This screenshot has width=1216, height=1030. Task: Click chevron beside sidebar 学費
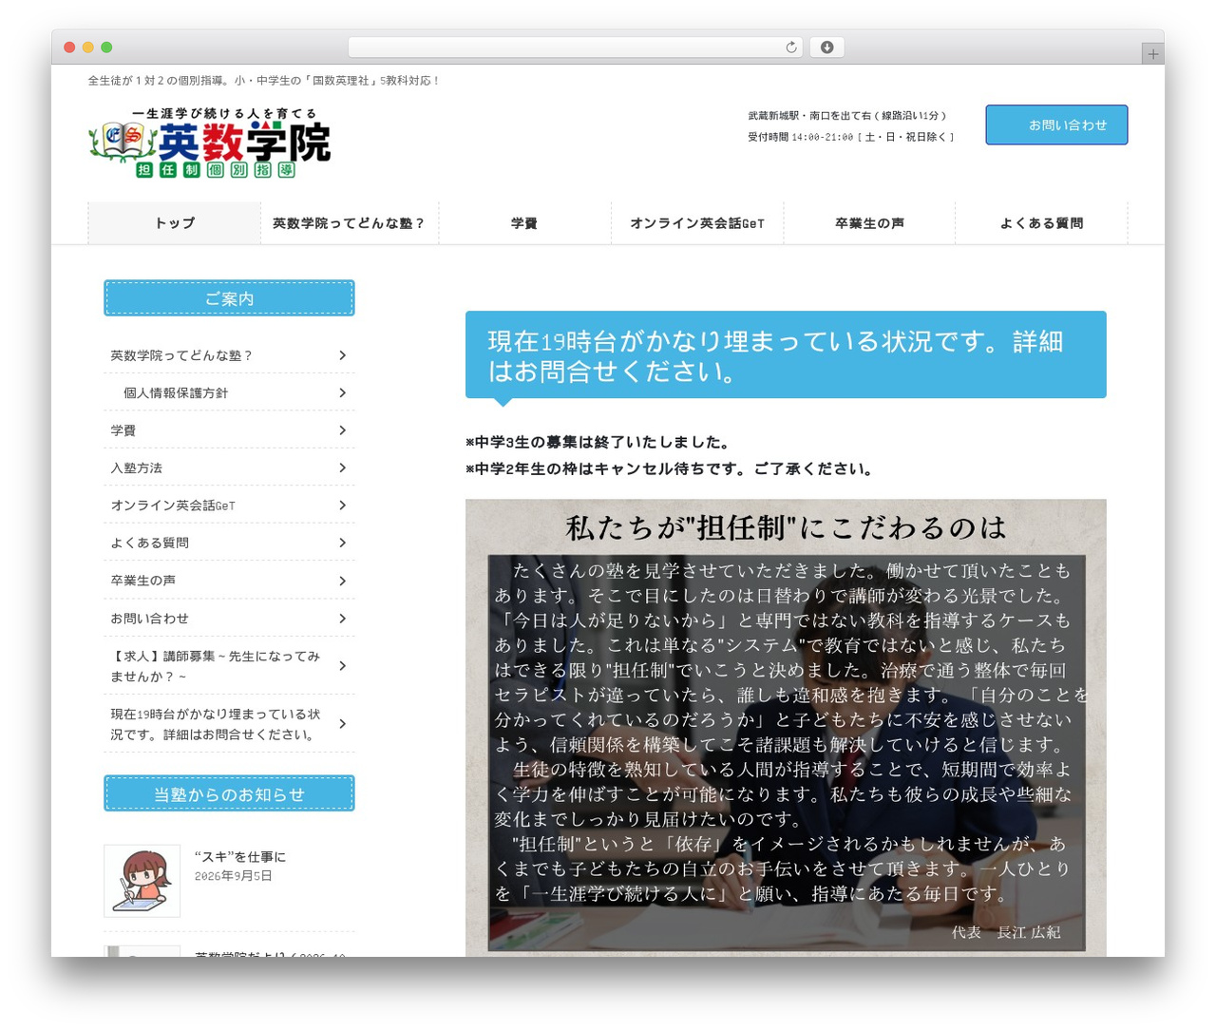(342, 430)
